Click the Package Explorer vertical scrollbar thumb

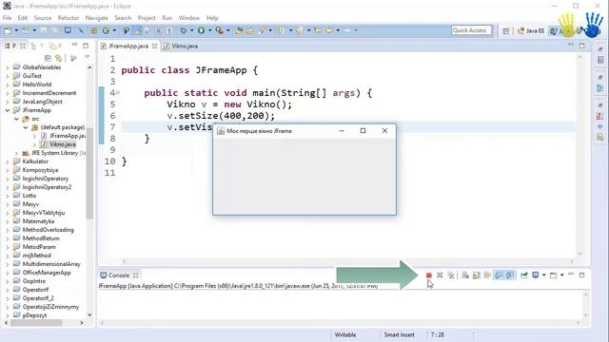point(89,173)
